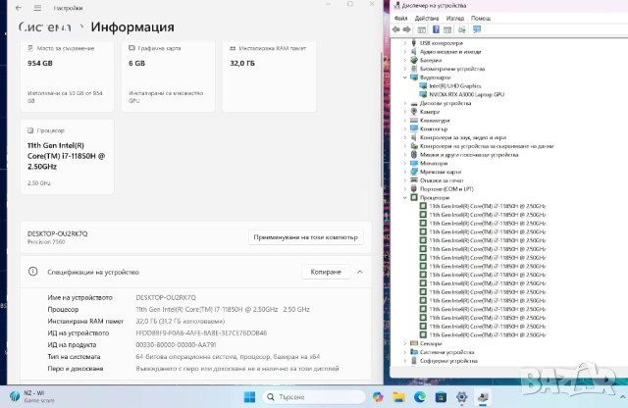Viewport: 628px width, 408px height.
Task: Click scan for hardware changes monitor icon
Action: (477, 29)
